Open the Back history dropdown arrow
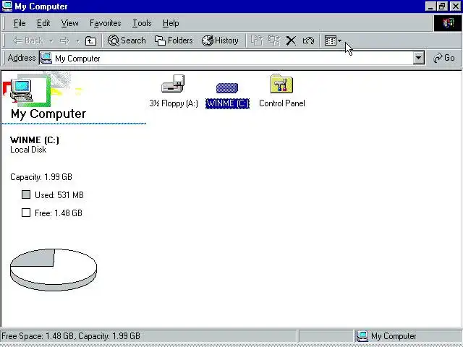The width and height of the screenshot is (463, 347). click(x=51, y=40)
